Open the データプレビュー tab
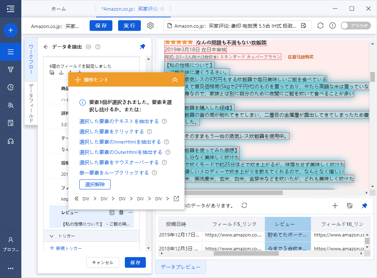377x278 pixels. (x=181, y=267)
